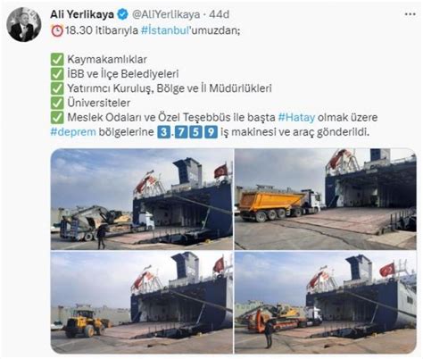Click the red clock emoji before 18.30
The width and height of the screenshot is (423, 359).
(57, 30)
